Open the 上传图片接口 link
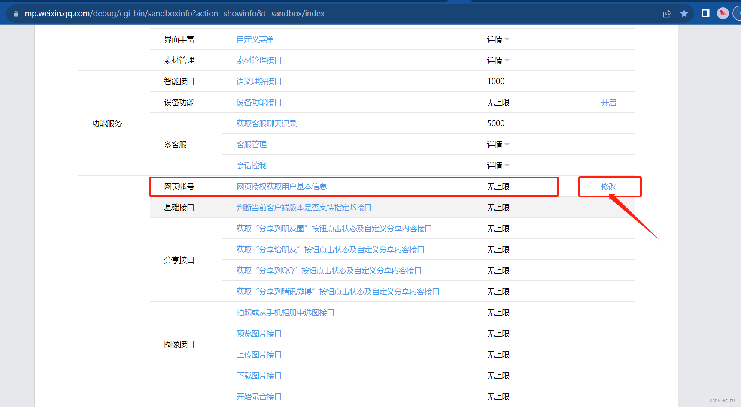Viewport: 741px width, 407px height. (259, 355)
